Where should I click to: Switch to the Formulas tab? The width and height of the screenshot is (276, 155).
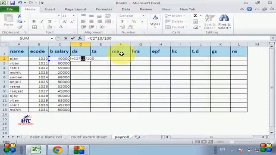click(x=104, y=9)
